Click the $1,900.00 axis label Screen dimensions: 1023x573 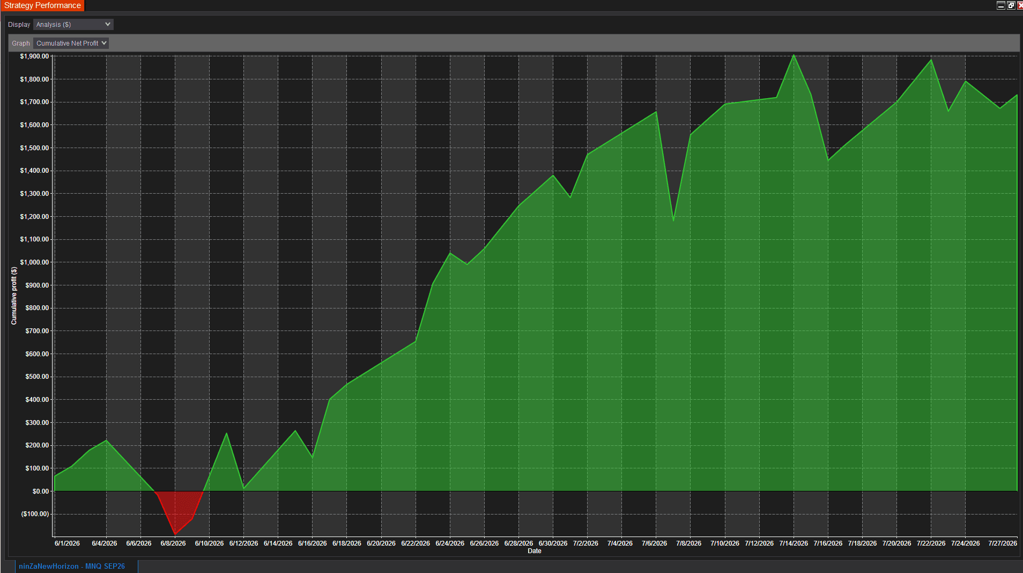pyautogui.click(x=34, y=56)
